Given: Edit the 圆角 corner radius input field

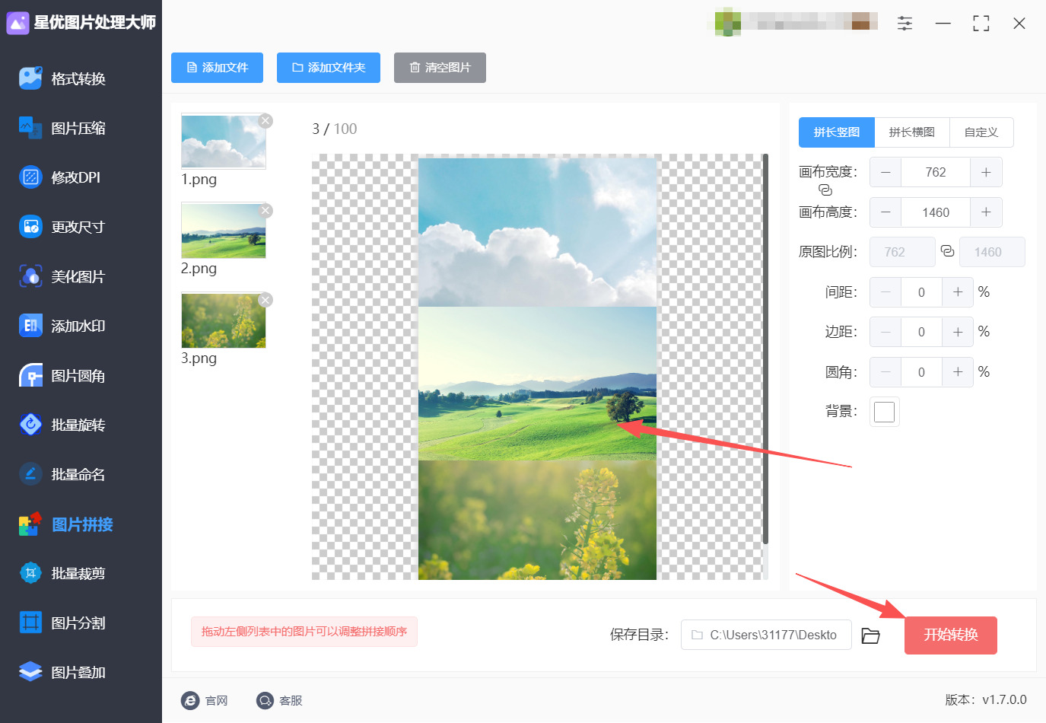Looking at the screenshot, I should pos(921,372).
